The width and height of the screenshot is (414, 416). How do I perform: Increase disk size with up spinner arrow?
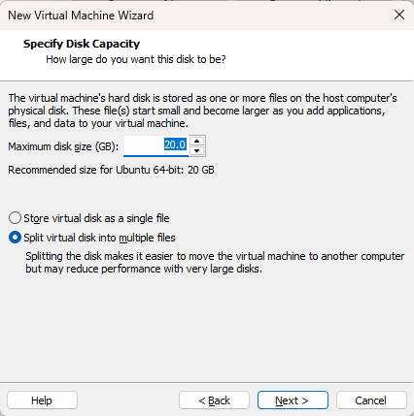pyautogui.click(x=197, y=142)
